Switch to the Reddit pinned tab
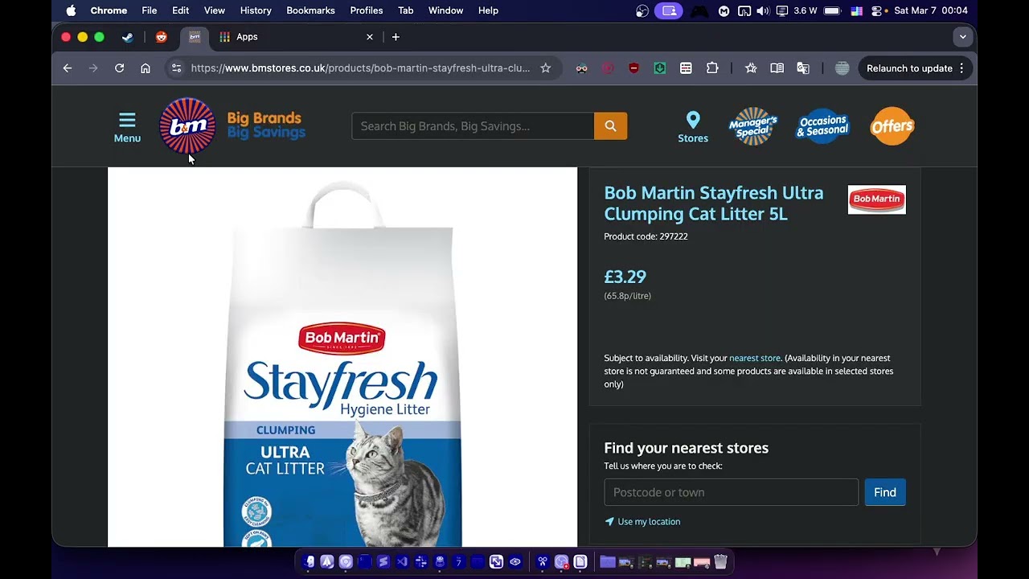 pos(162,37)
